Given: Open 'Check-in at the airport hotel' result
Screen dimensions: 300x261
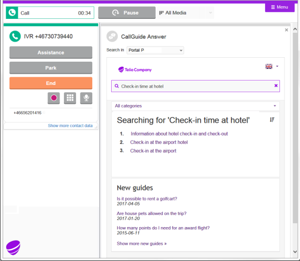Looking at the screenshot, I should click(x=159, y=142).
